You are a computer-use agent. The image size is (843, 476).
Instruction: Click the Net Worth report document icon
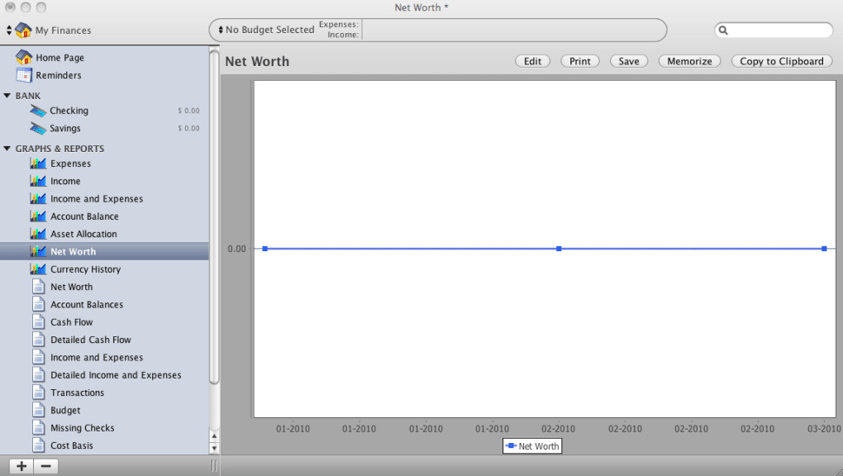click(38, 287)
